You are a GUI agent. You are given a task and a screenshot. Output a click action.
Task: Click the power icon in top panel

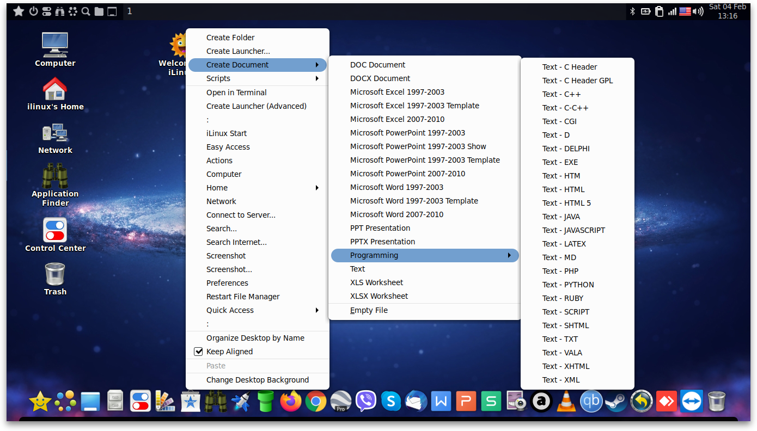pyautogui.click(x=33, y=11)
